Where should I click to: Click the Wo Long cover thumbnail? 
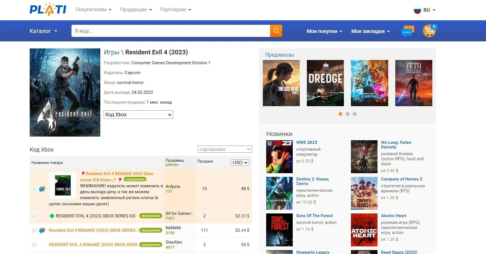pos(364,157)
